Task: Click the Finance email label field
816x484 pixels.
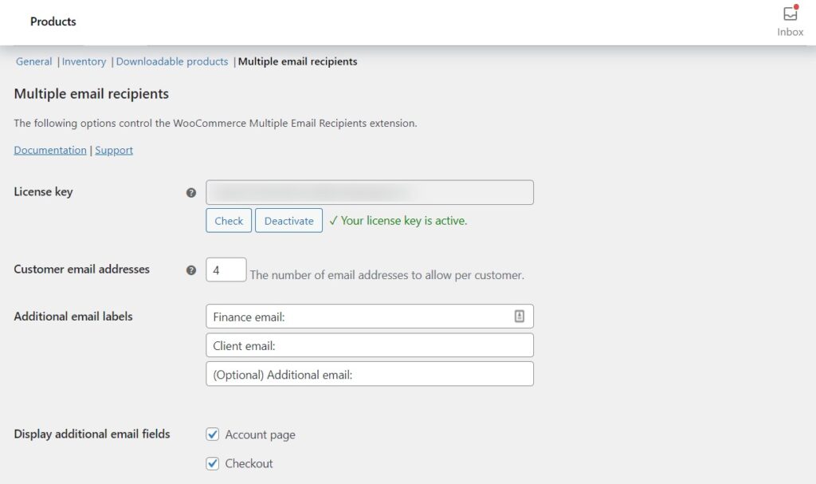Action: pyautogui.click(x=359, y=316)
